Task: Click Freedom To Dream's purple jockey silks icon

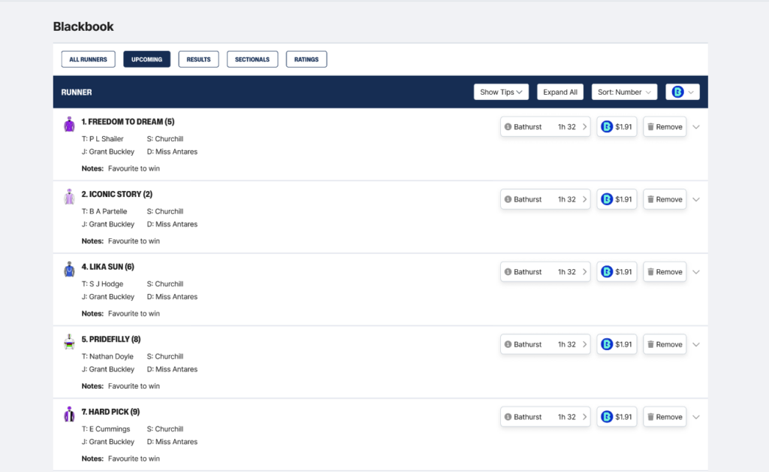Action: pyautogui.click(x=69, y=124)
